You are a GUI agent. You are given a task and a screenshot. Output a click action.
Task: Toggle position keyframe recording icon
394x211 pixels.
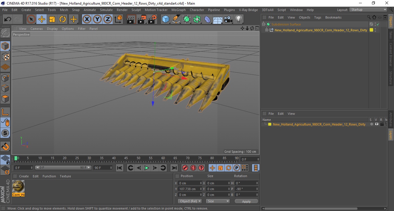click(212, 168)
